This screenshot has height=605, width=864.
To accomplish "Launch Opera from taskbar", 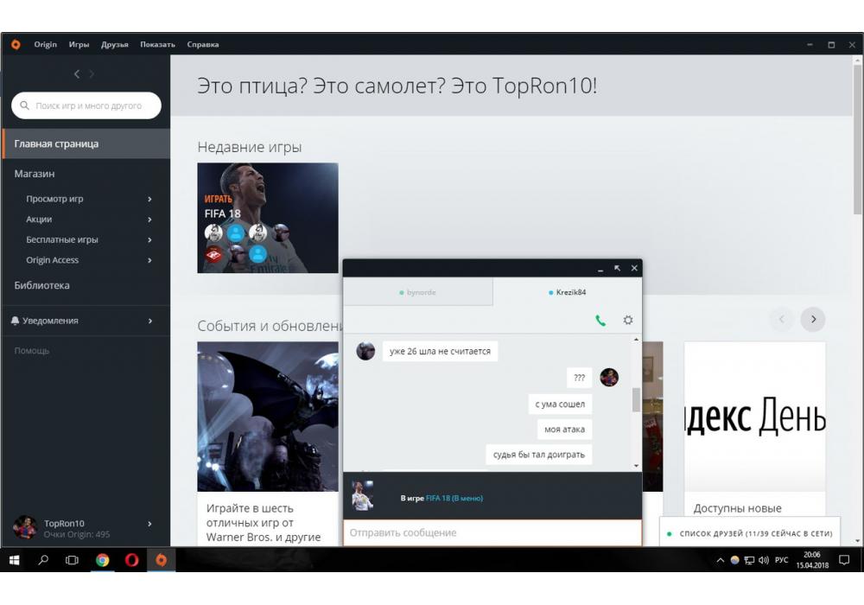I will pos(131,560).
